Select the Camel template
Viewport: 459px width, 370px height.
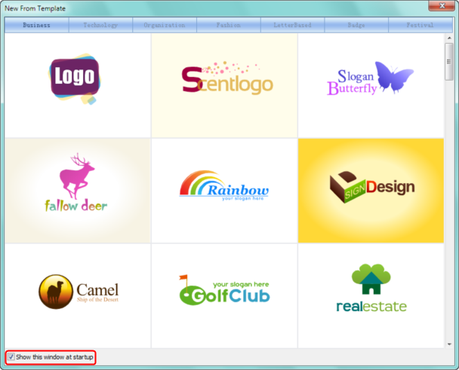coord(78,295)
